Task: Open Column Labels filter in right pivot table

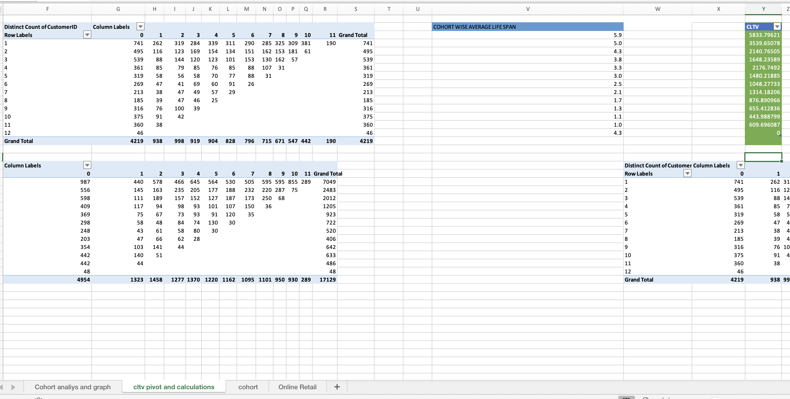Action: (x=740, y=165)
